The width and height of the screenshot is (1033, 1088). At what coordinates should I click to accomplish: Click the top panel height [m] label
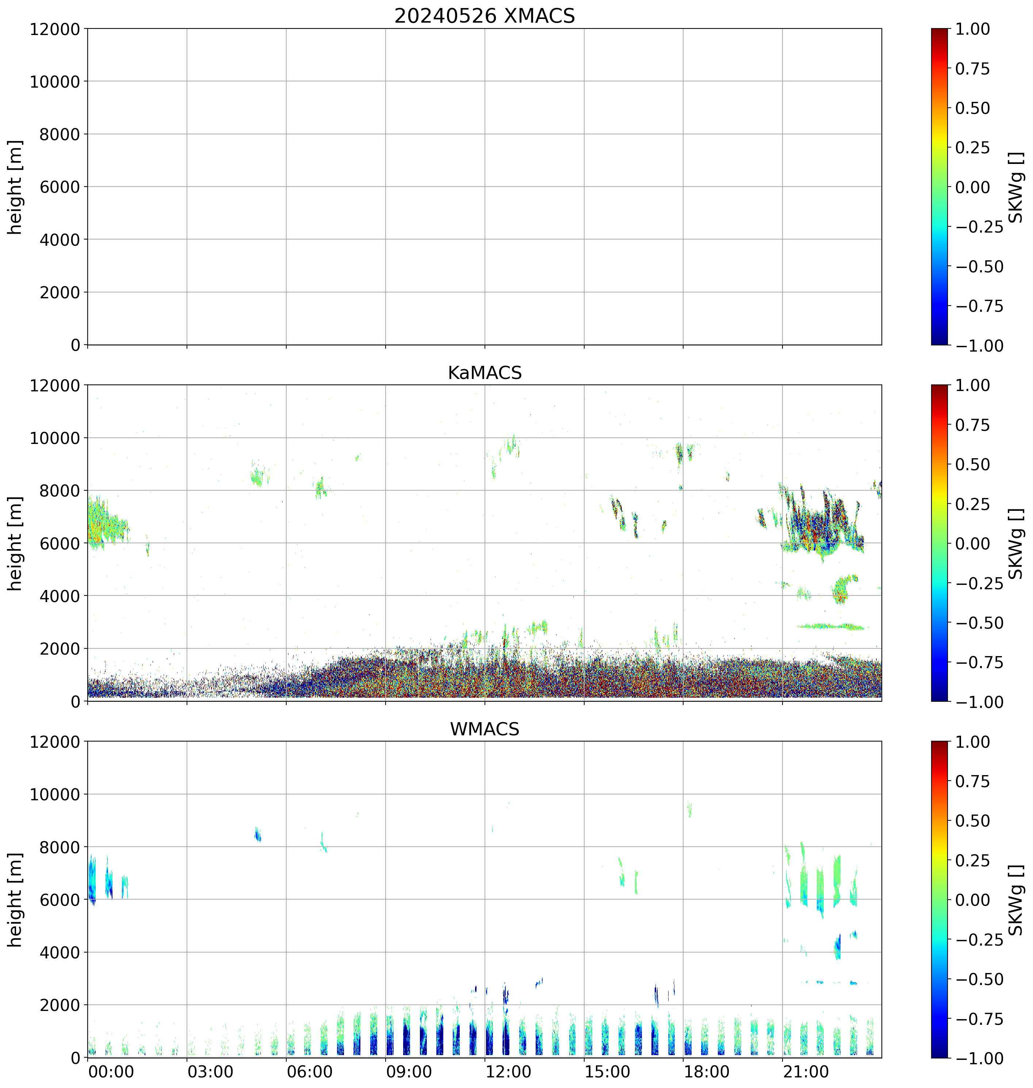coord(15,187)
